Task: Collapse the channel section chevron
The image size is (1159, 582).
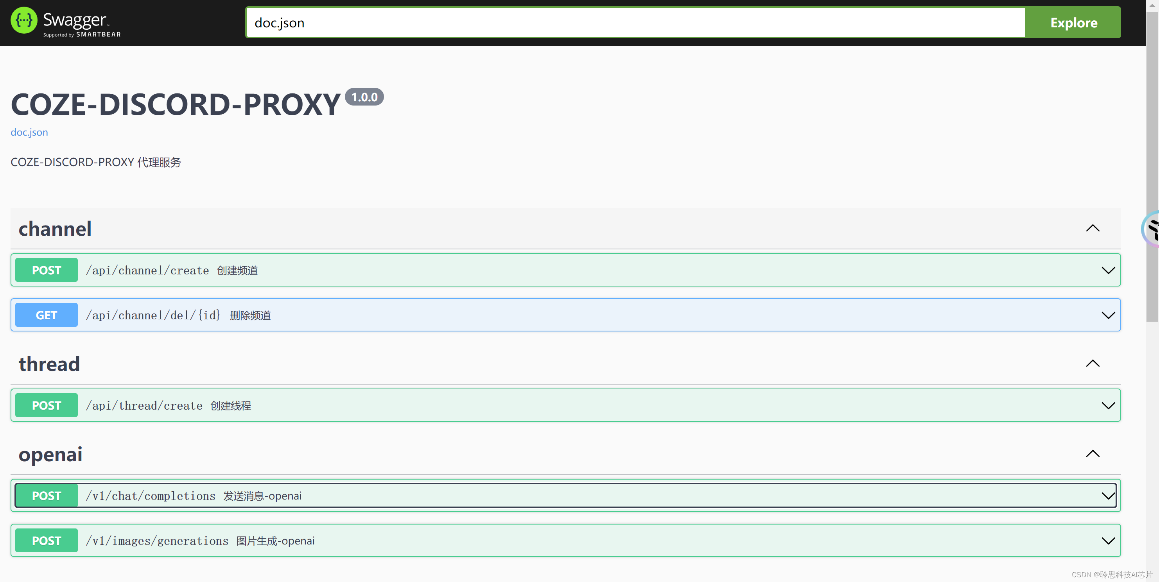Action: (x=1093, y=229)
